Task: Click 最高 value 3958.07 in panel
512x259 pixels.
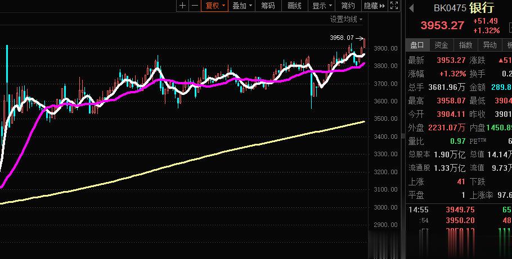Action: click(x=451, y=101)
